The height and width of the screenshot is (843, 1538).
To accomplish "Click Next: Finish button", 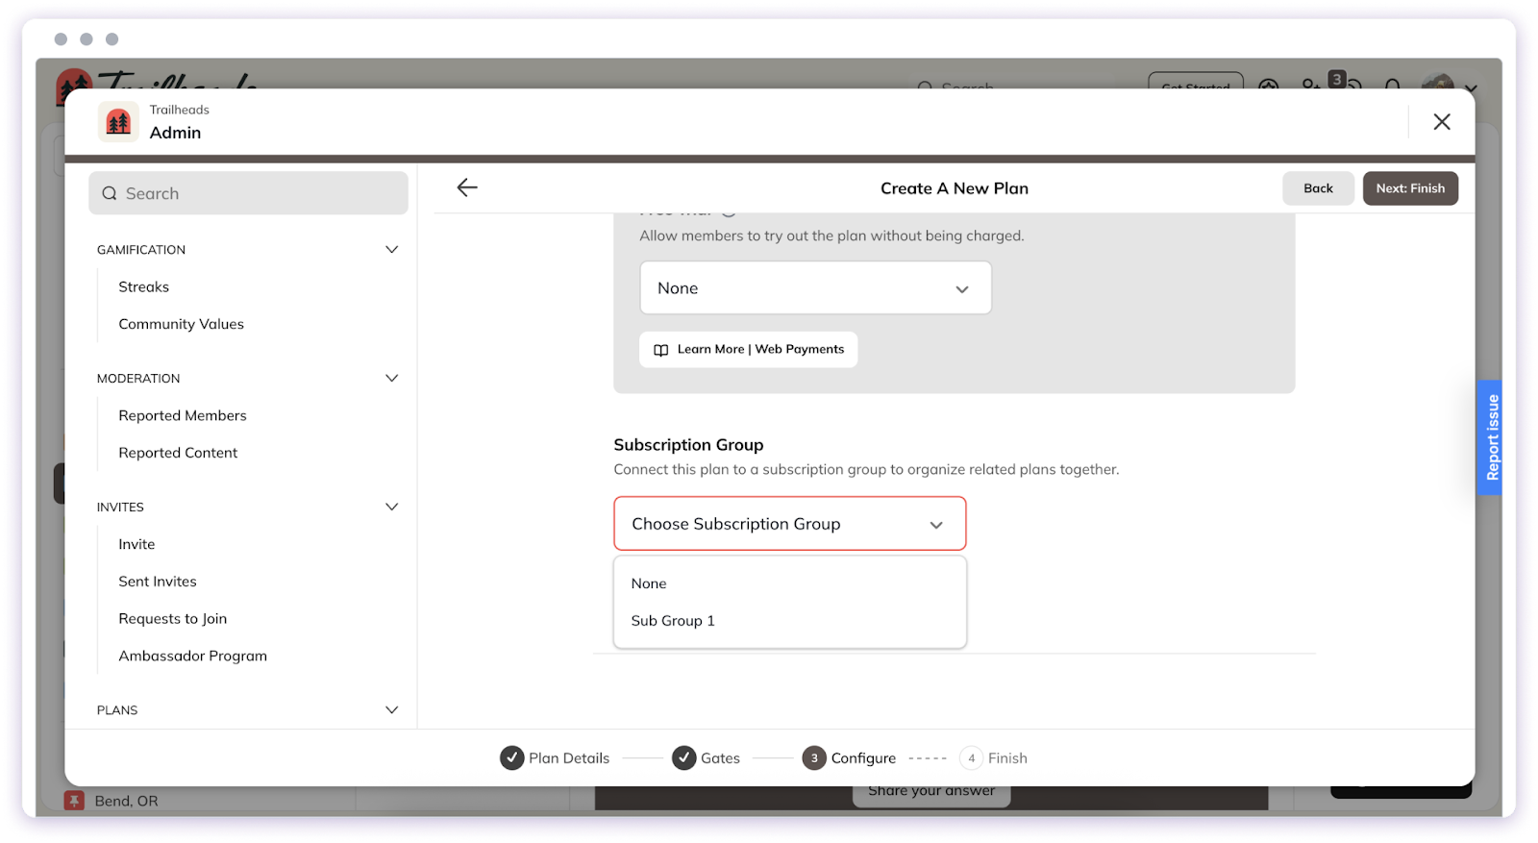I will pyautogui.click(x=1410, y=188).
